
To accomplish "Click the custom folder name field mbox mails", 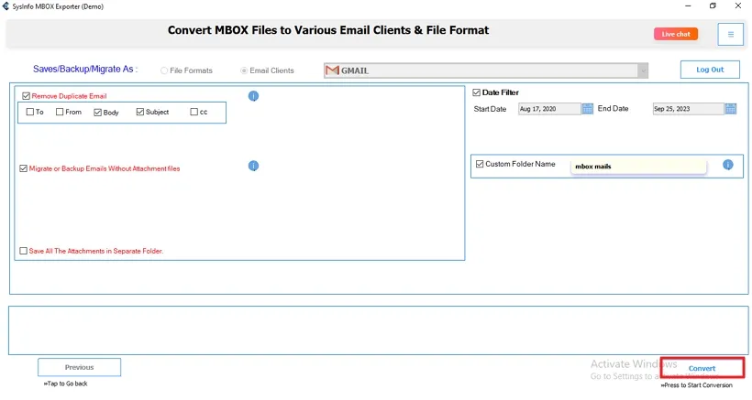I will [x=638, y=167].
